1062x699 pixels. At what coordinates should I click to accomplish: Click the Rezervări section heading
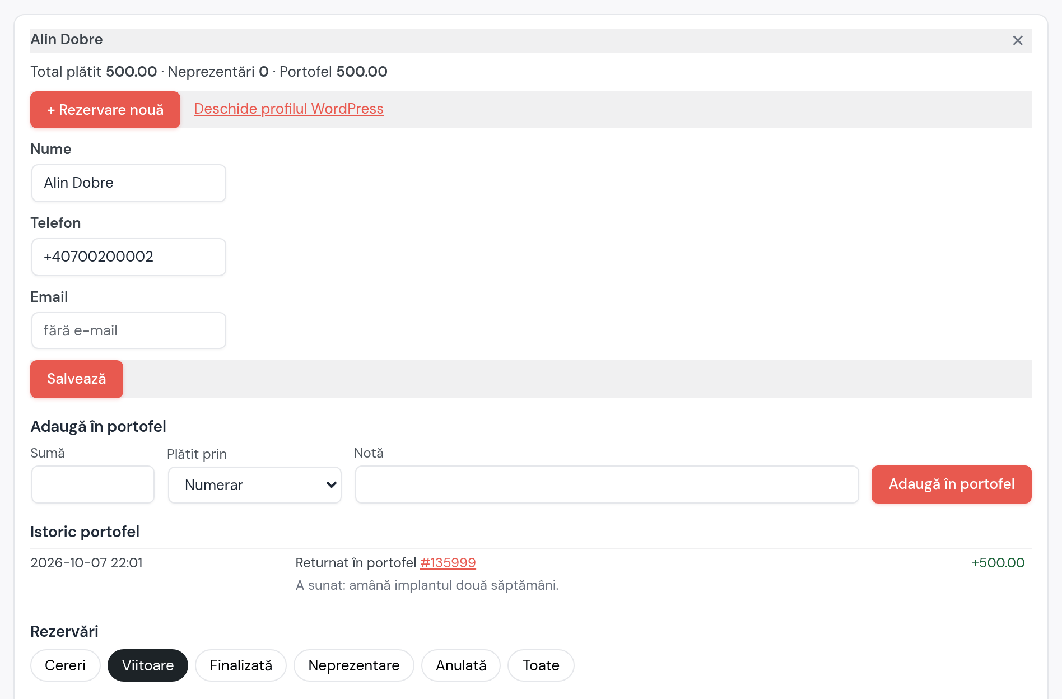click(x=64, y=631)
